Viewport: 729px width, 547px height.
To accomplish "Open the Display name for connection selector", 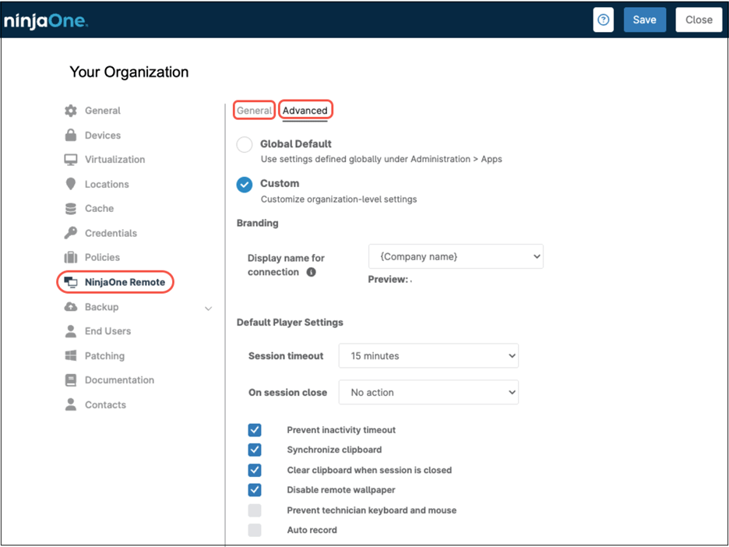I will tap(456, 256).
